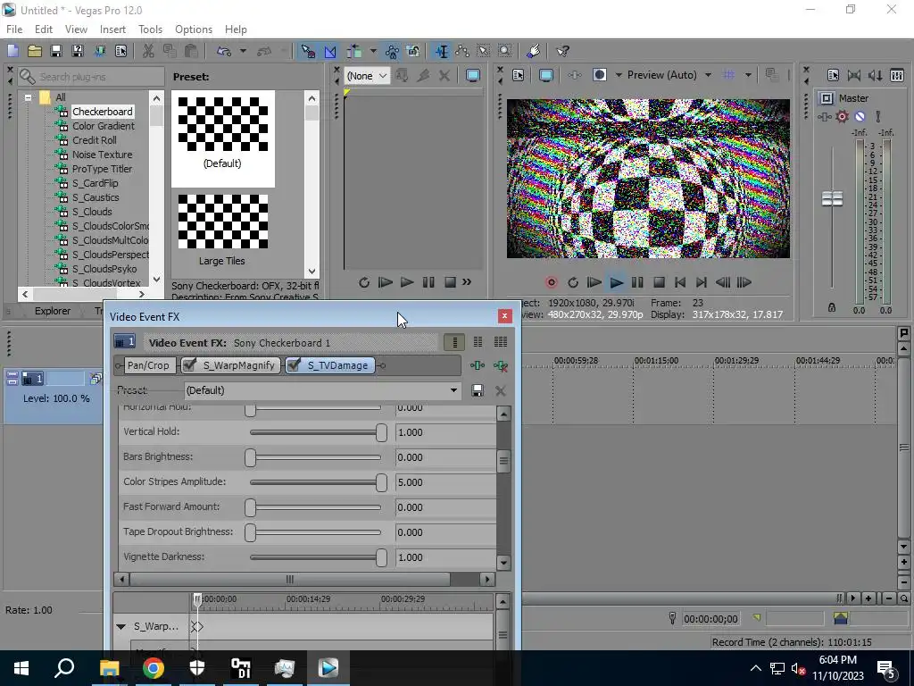This screenshot has height=686, width=914.
Task: Open the undo history dropdown arrow
Action: 243,51
